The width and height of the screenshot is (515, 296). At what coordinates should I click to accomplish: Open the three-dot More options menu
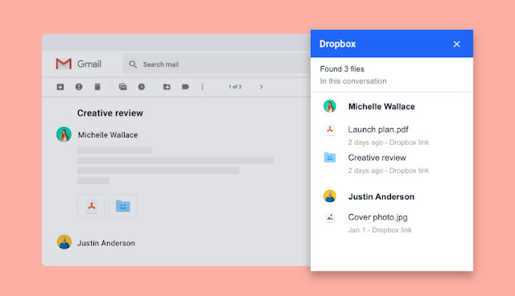point(202,87)
